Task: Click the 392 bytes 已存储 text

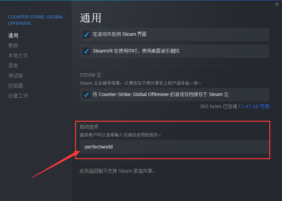Action: (x=218, y=106)
